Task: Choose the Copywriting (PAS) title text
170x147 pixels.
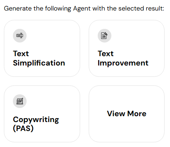Action: pos(36,124)
